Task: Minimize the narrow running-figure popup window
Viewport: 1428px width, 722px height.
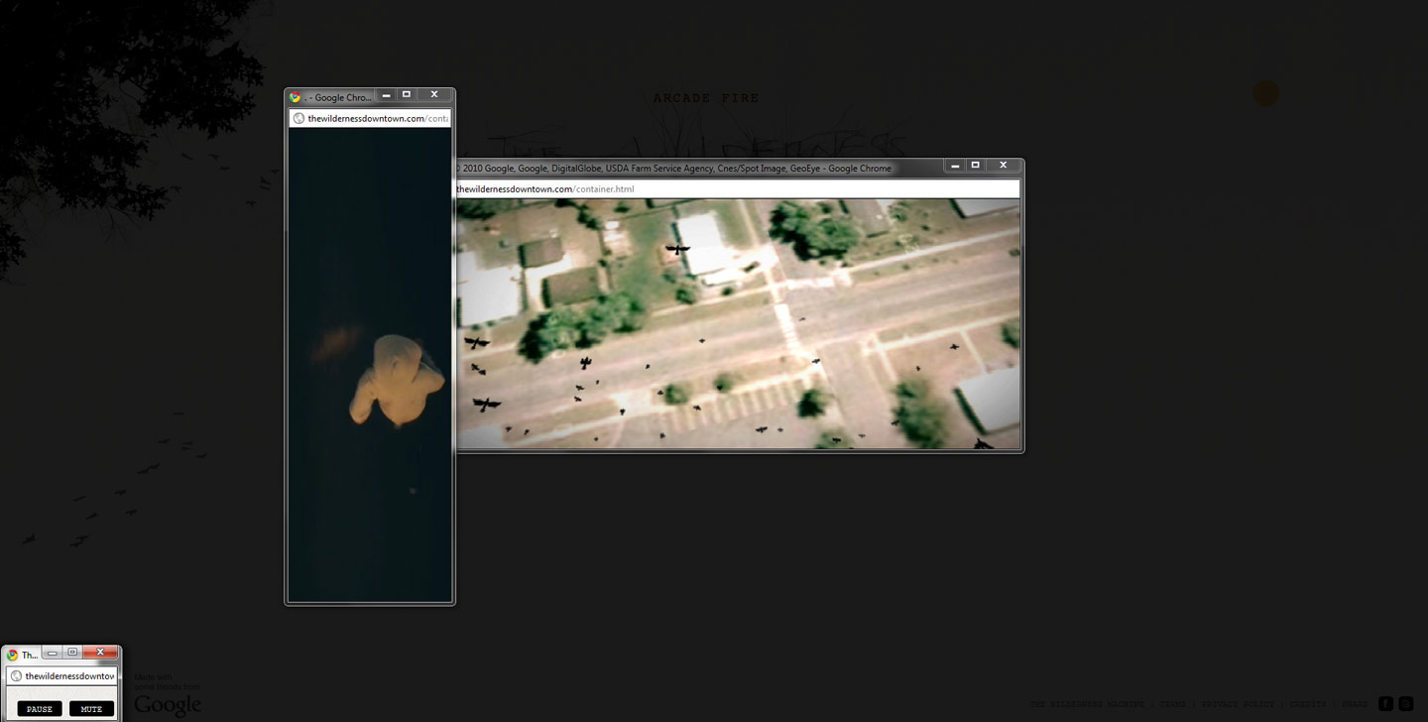Action: 386,95
